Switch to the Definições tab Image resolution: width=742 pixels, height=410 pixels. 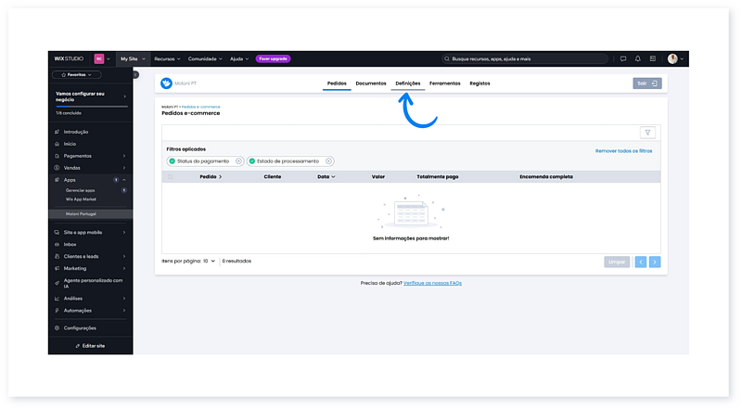[x=407, y=83]
